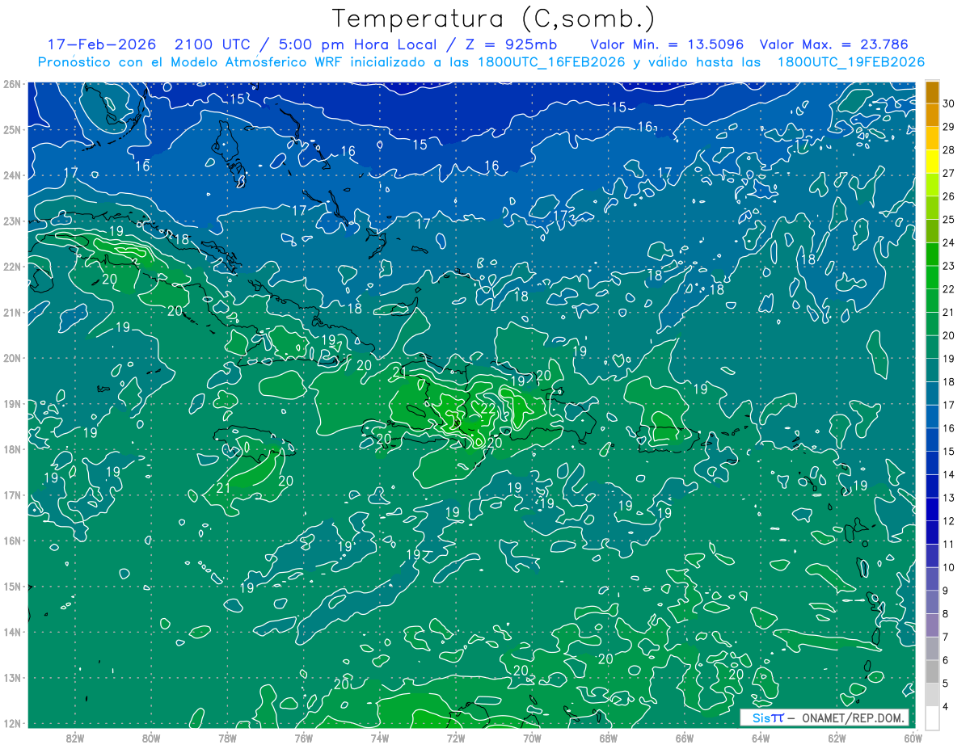Click yellow swatch between 27 and 28 labels
The width and height of the screenshot is (970, 749).
coord(932,162)
